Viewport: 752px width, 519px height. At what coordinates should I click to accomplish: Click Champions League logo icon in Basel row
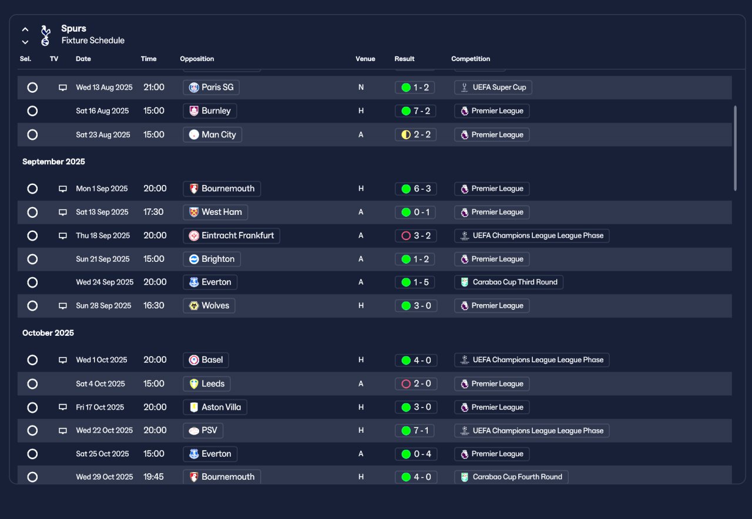(x=465, y=360)
